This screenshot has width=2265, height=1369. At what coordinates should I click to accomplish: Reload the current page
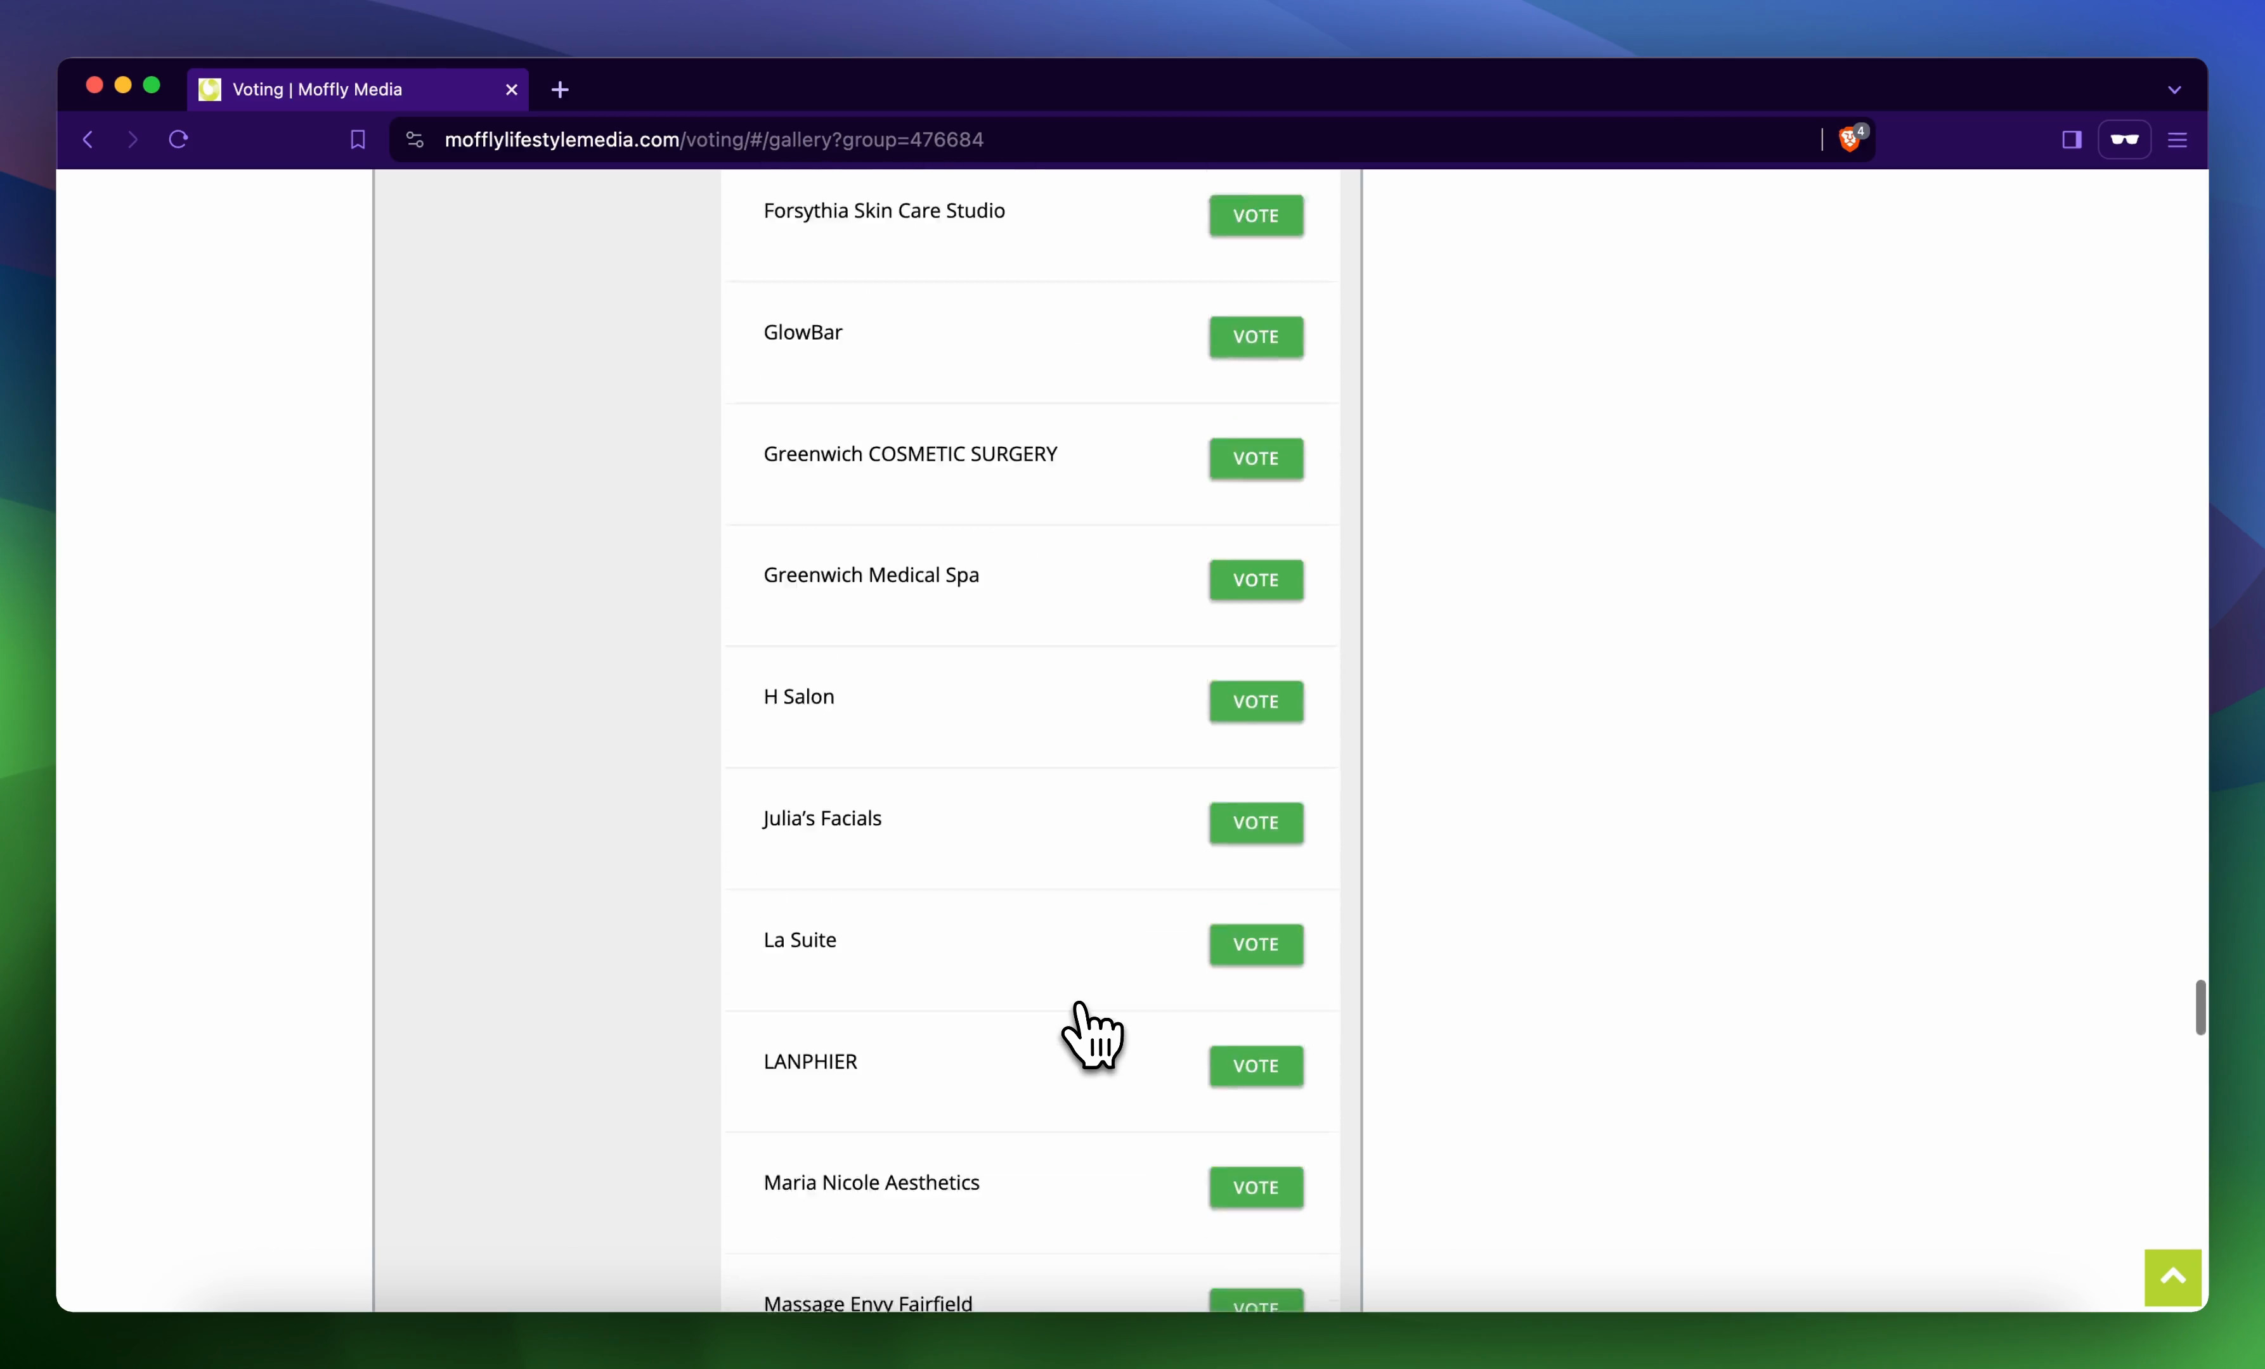point(178,139)
